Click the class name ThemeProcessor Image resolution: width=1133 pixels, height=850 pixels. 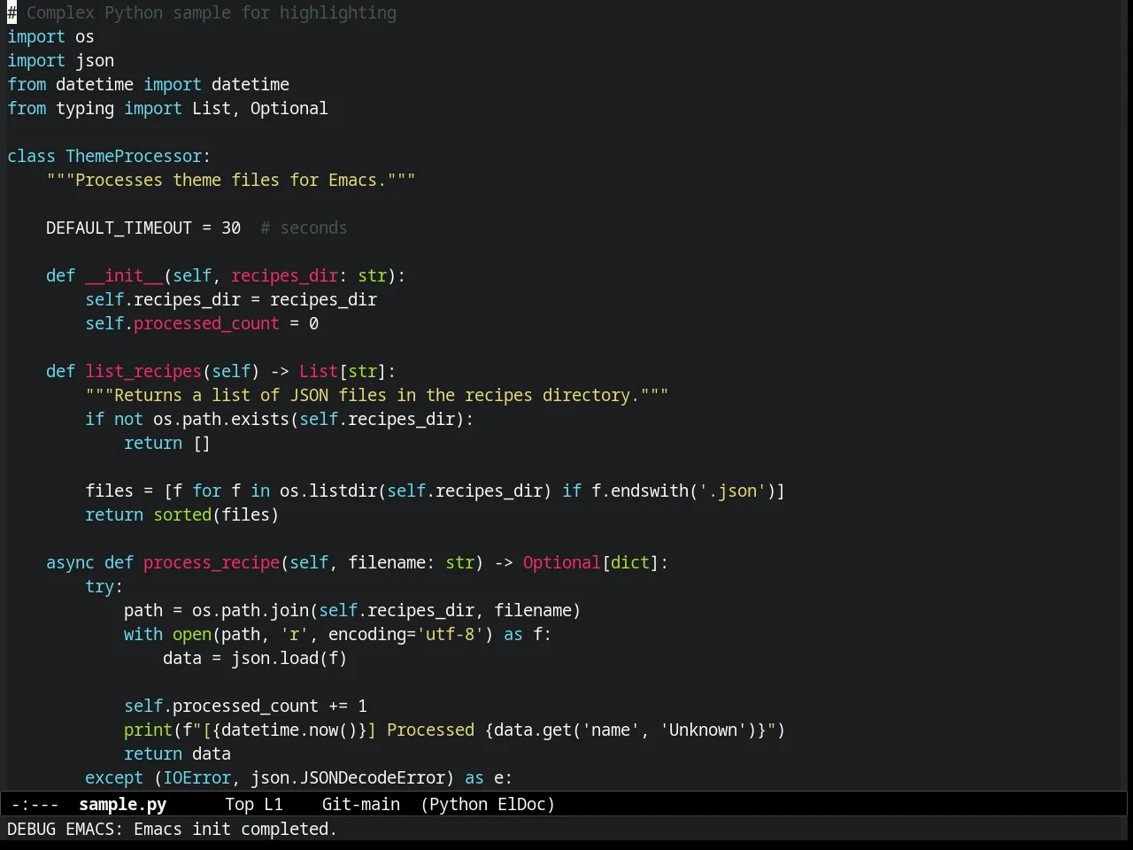(x=134, y=156)
